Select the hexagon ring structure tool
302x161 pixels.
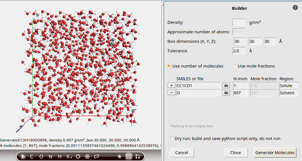coord(78,156)
